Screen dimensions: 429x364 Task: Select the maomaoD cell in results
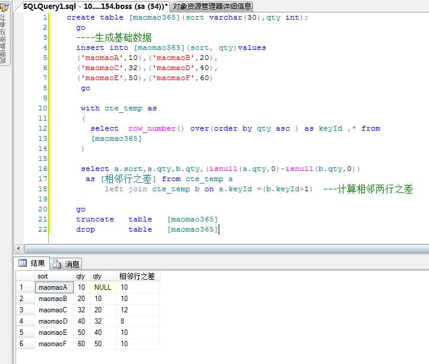tap(54, 321)
